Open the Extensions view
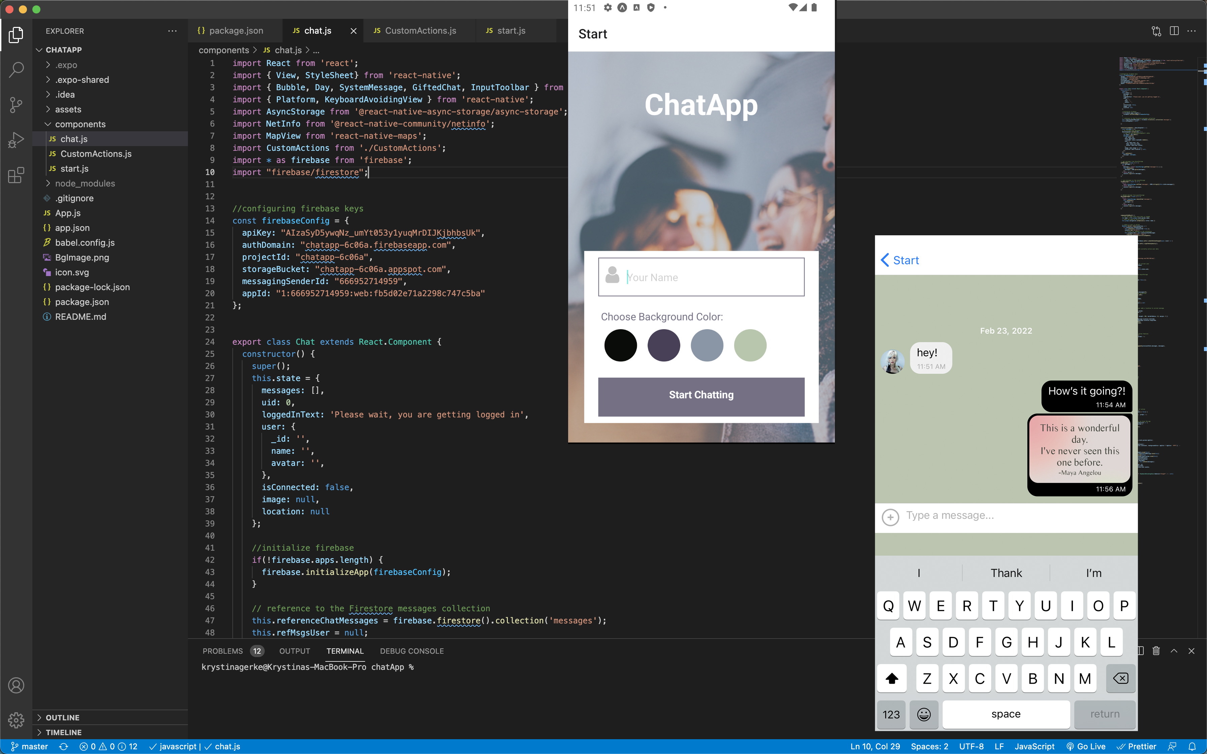The height and width of the screenshot is (754, 1207). click(16, 175)
